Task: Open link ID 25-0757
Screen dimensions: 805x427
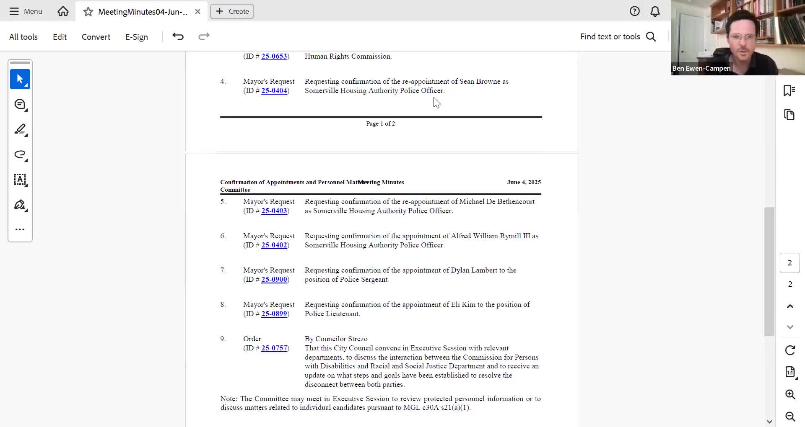Action: click(x=274, y=348)
